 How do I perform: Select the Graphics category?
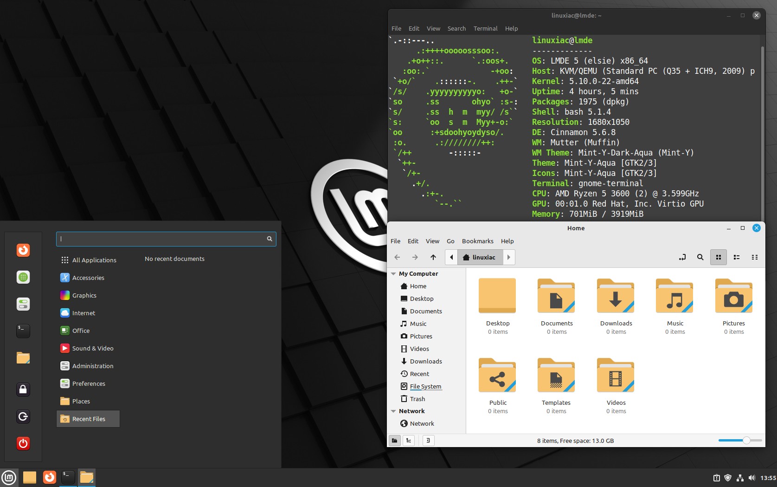point(88,295)
